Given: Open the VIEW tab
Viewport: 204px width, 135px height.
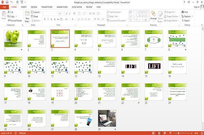Looking at the screenshot, I should 99,7.
